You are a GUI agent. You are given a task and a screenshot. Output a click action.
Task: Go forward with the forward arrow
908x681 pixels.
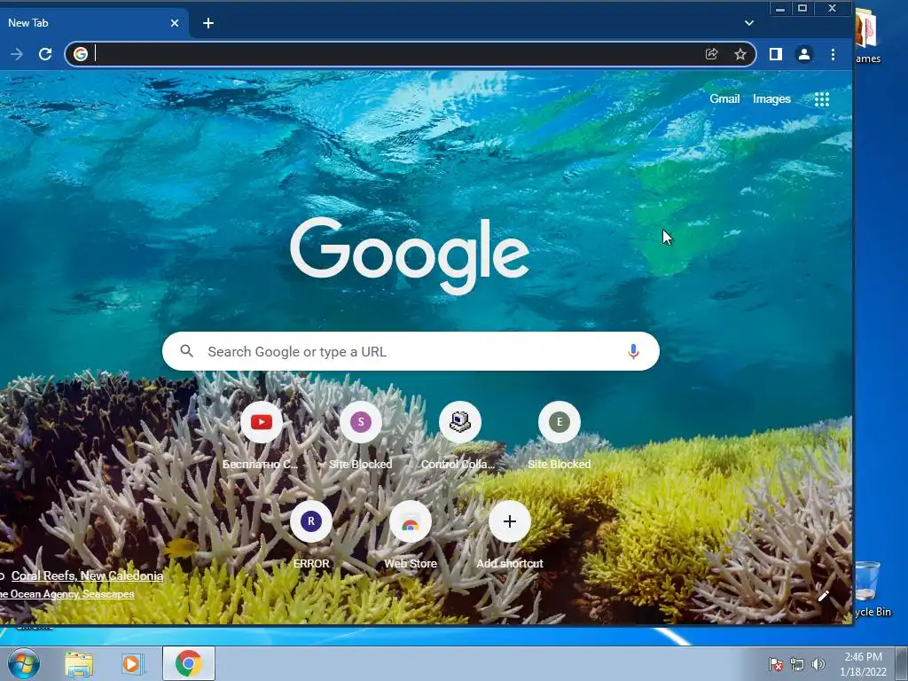[x=17, y=54]
